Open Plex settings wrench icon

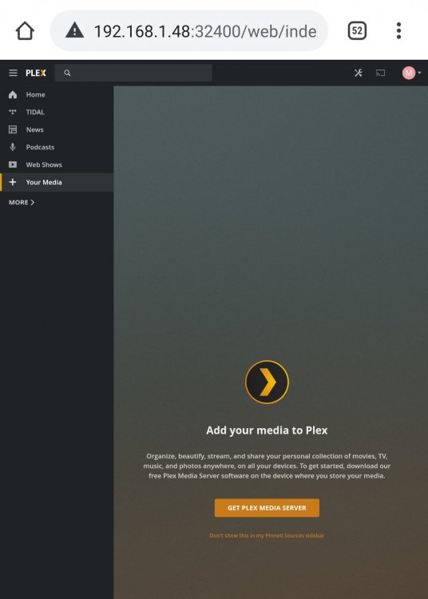click(358, 73)
